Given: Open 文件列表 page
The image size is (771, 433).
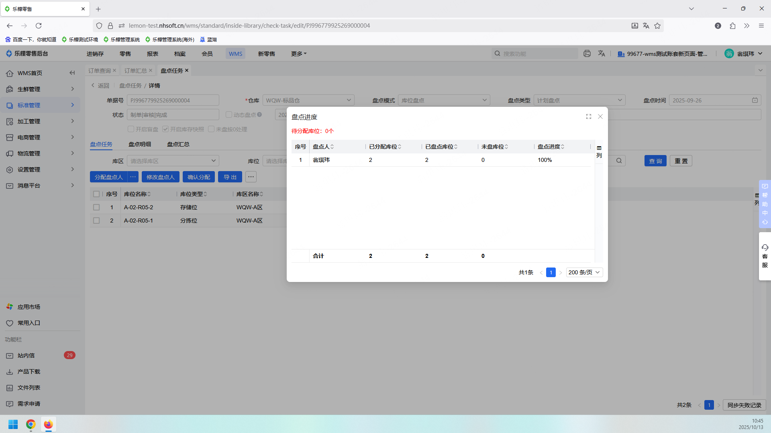Looking at the screenshot, I should point(29,388).
